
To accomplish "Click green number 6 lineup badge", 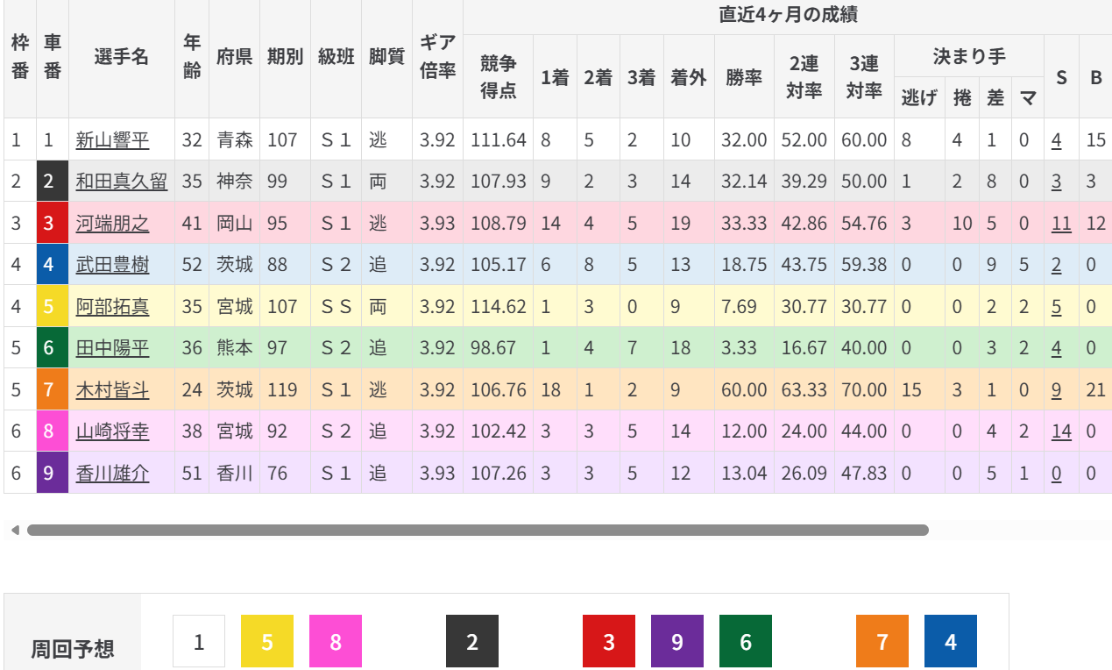I will pos(746,642).
